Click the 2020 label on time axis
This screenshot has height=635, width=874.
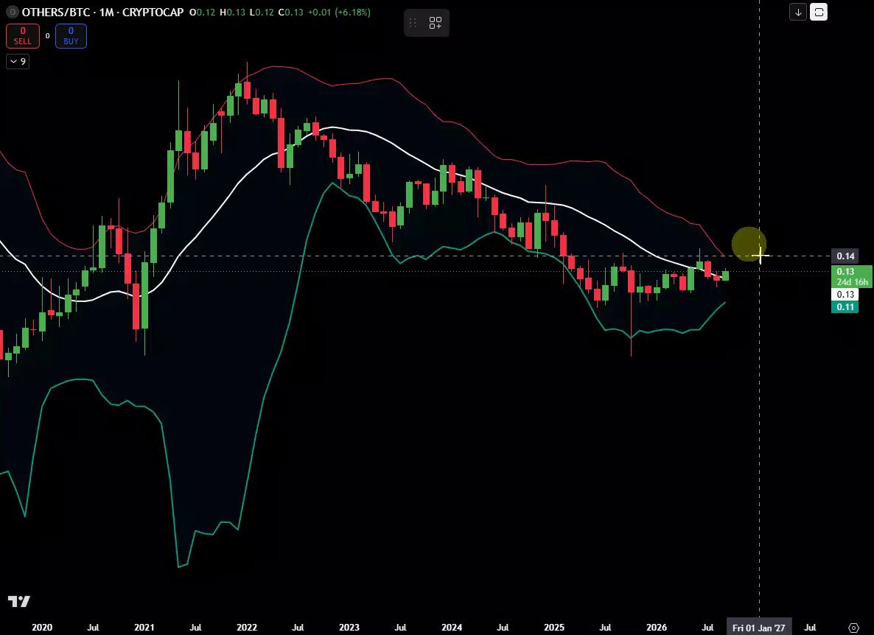(42, 628)
